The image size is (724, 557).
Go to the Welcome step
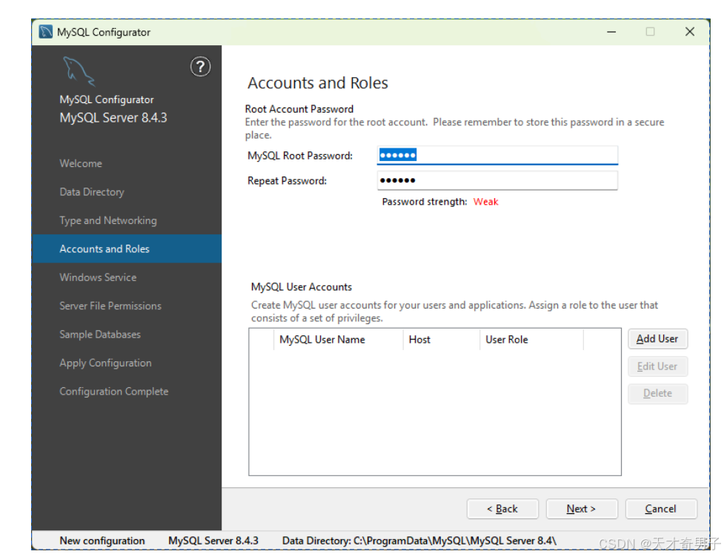point(81,163)
